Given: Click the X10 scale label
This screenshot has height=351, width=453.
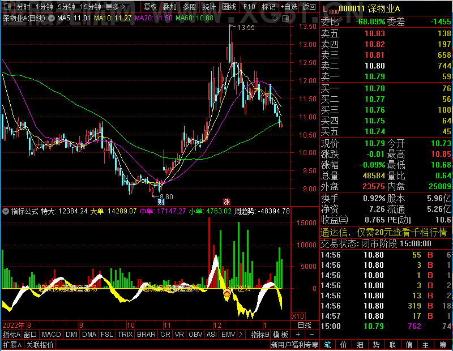Looking at the screenshot, I should click(x=298, y=316).
